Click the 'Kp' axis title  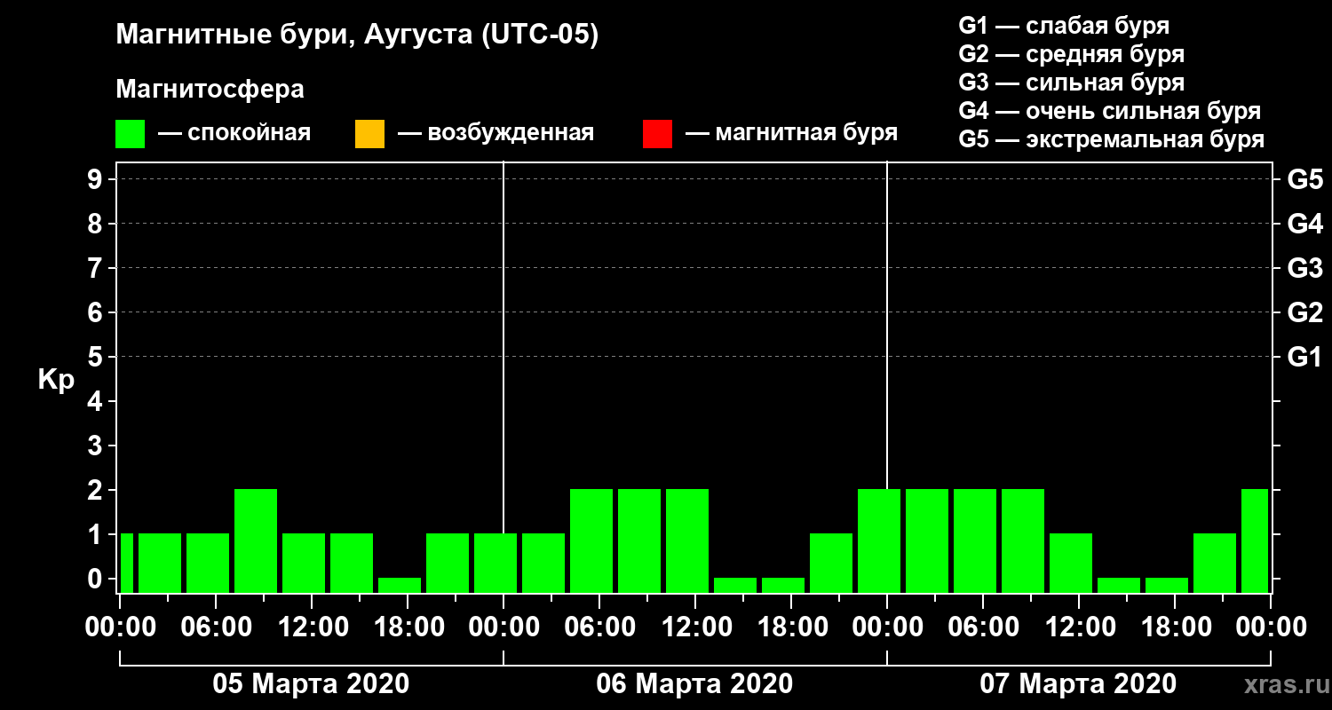(x=56, y=380)
